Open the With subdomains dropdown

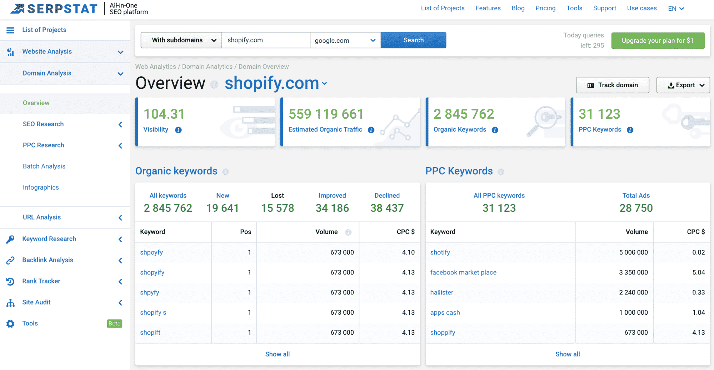tap(181, 40)
